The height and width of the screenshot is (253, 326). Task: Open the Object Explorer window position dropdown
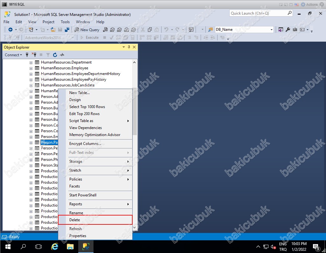click(x=124, y=47)
